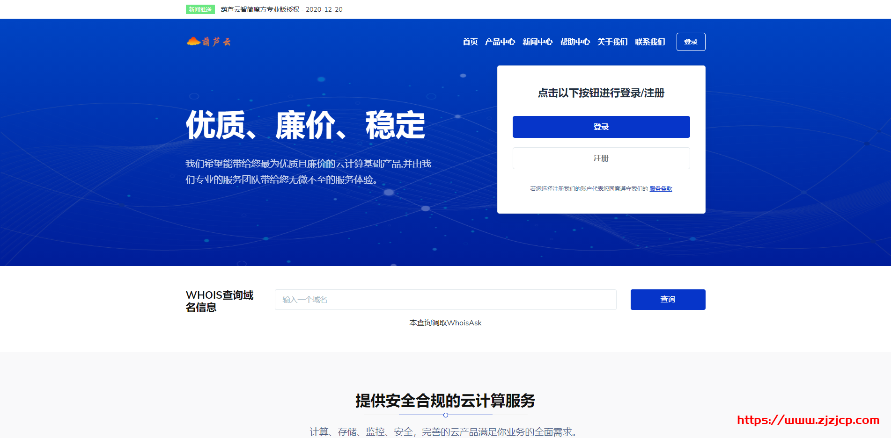The image size is (891, 438).
Task: Open the 产品中心 menu item
Action: click(x=500, y=42)
